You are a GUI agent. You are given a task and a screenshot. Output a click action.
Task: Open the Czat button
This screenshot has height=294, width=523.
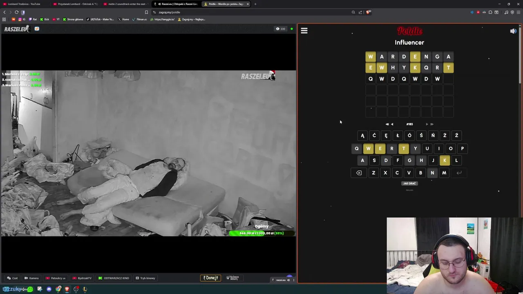coord(13,278)
